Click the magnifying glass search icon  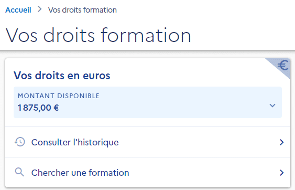point(19,172)
